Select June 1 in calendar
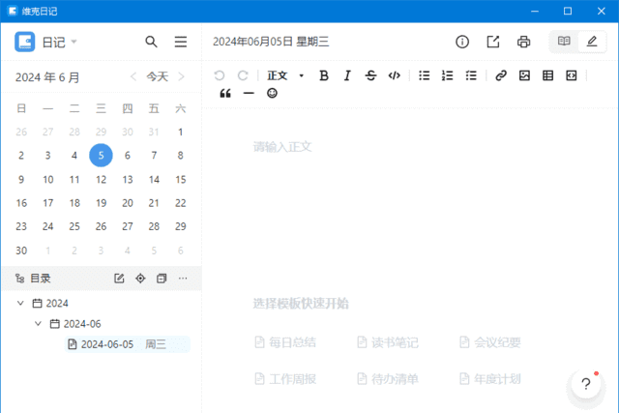The width and height of the screenshot is (619, 413). (x=181, y=132)
